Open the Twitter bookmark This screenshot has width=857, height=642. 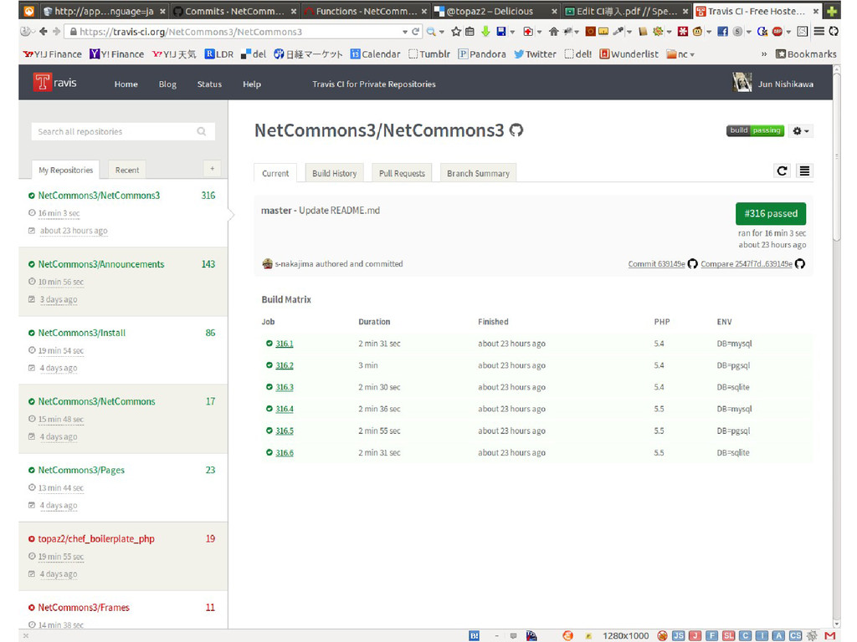[535, 54]
